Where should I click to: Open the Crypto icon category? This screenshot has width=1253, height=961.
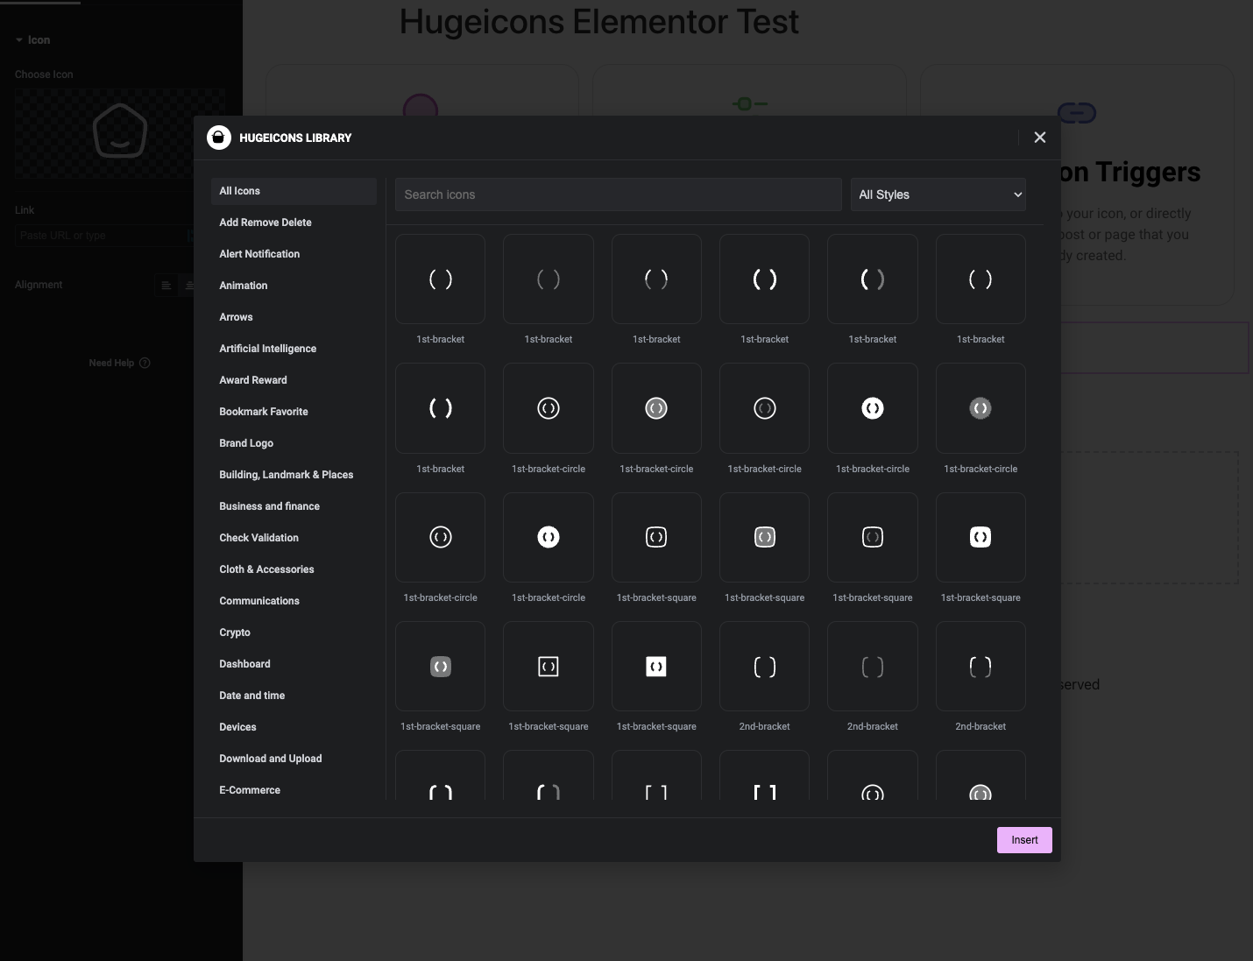[x=234, y=632]
